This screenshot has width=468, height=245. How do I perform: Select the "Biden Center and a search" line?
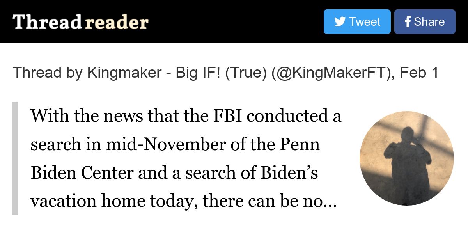pyautogui.click(x=174, y=173)
